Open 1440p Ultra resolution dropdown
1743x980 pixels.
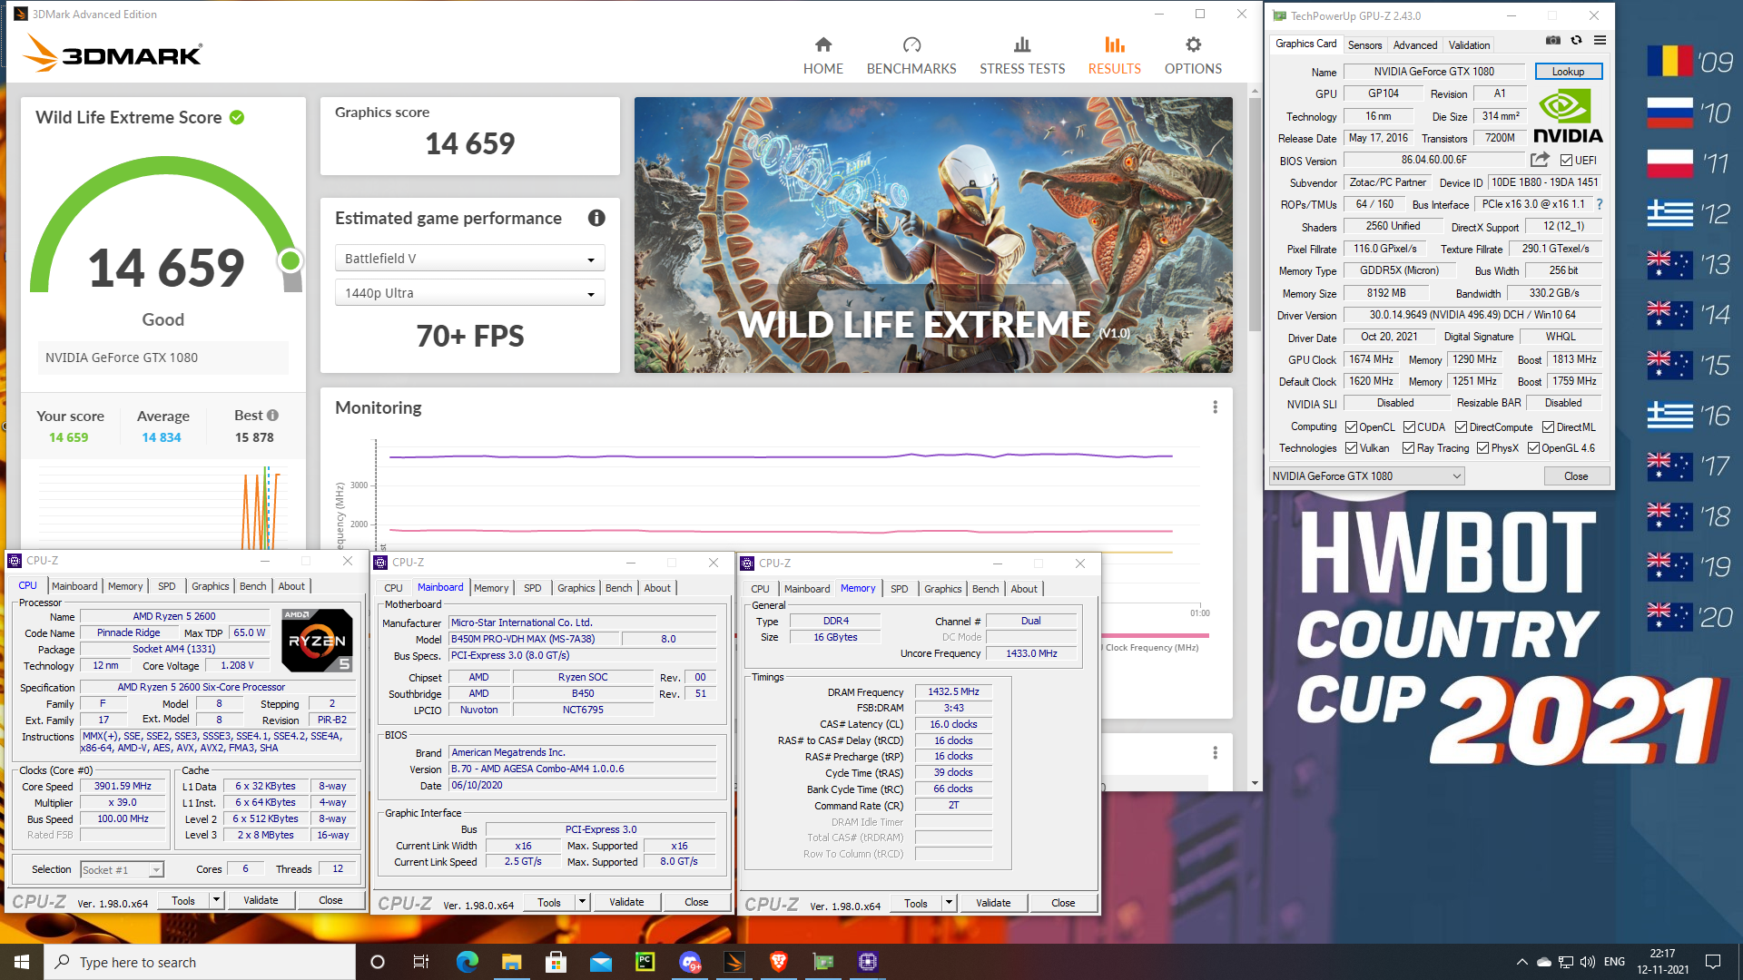469,293
